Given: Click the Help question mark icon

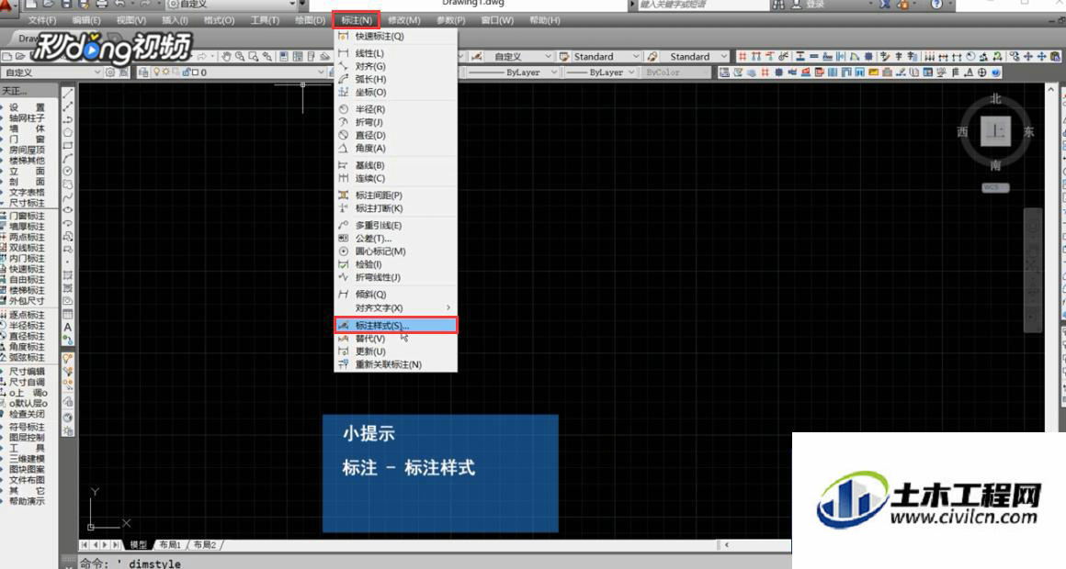Looking at the screenshot, I should click(x=936, y=4).
